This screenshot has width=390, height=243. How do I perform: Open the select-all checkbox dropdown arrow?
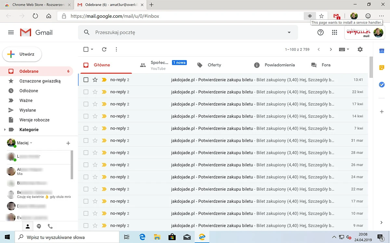coord(92,50)
